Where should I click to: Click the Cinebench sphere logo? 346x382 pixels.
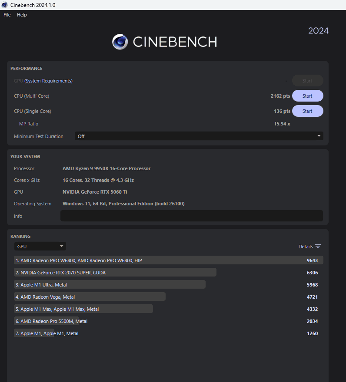pos(120,42)
